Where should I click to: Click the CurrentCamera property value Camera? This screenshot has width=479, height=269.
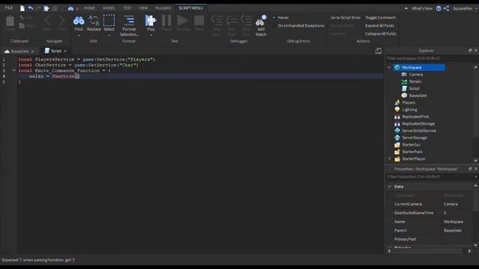[451, 204]
